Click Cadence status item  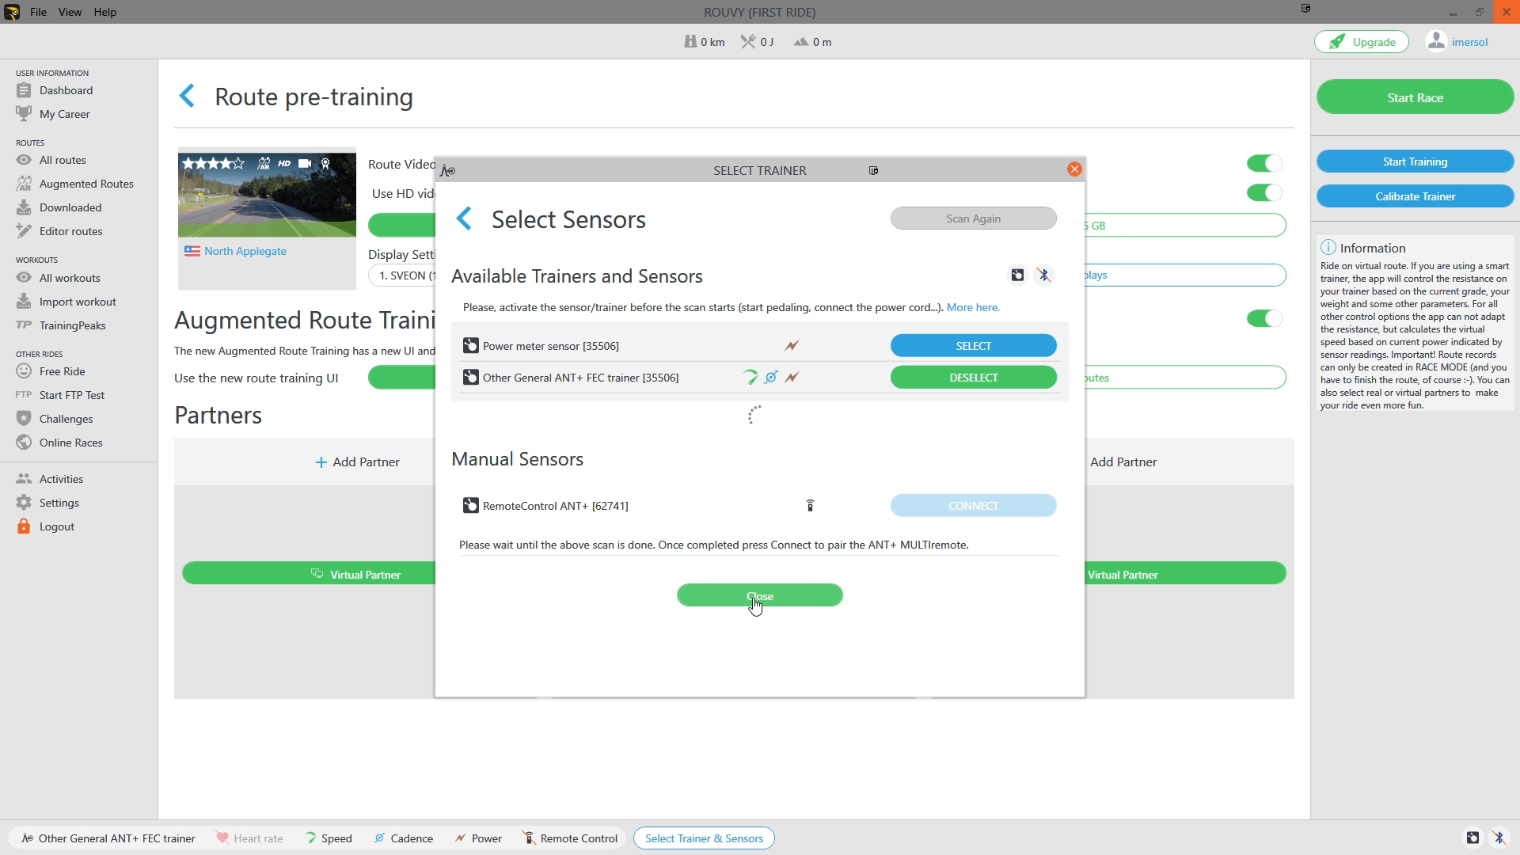coord(403,838)
